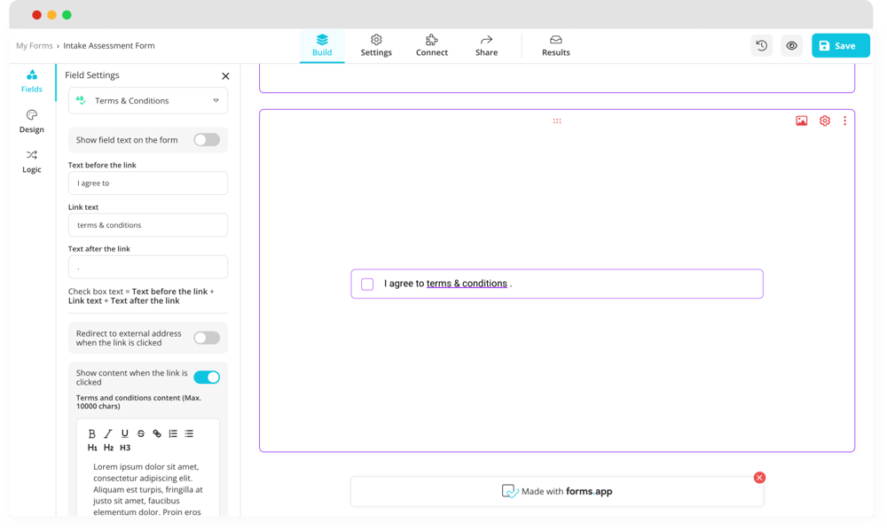This screenshot has width=887, height=530.
Task: Select the H2 heading style
Action: 108,448
